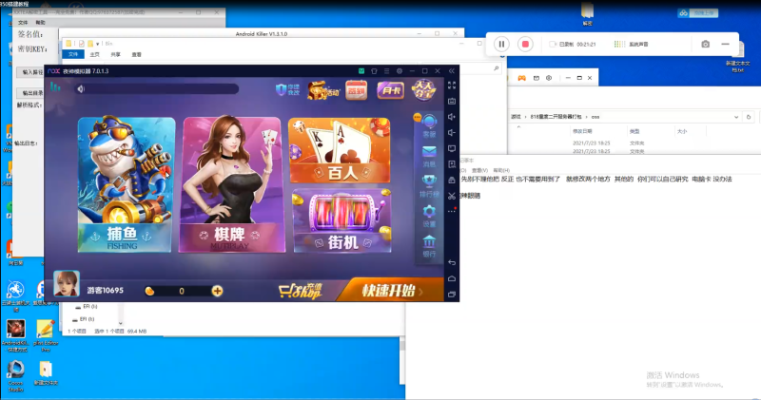Click the speaker icon on the announcement bar

click(81, 88)
